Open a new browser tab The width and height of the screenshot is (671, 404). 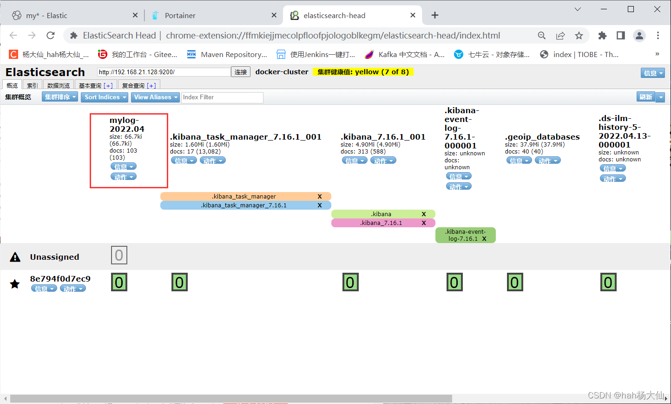(x=435, y=15)
